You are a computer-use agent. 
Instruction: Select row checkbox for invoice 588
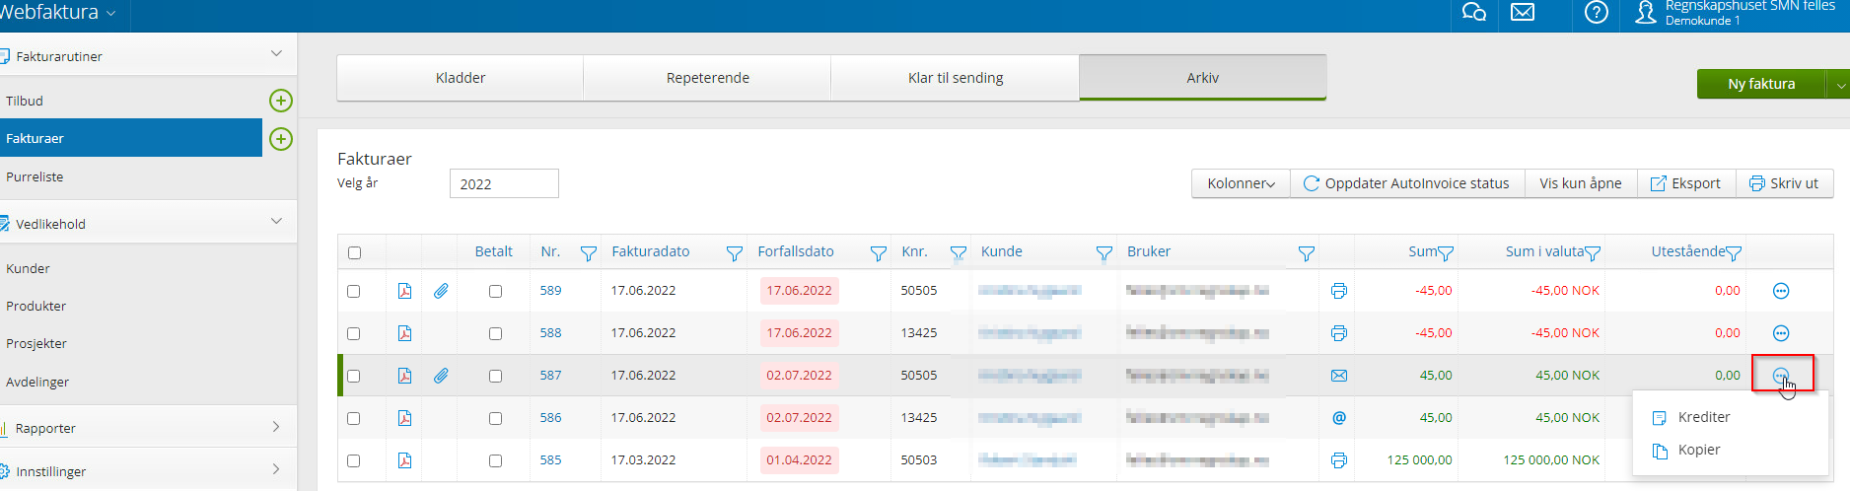coord(354,334)
